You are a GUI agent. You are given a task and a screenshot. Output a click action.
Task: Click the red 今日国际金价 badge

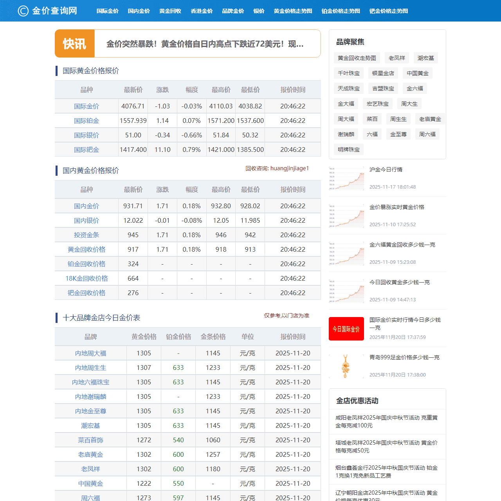point(346,328)
